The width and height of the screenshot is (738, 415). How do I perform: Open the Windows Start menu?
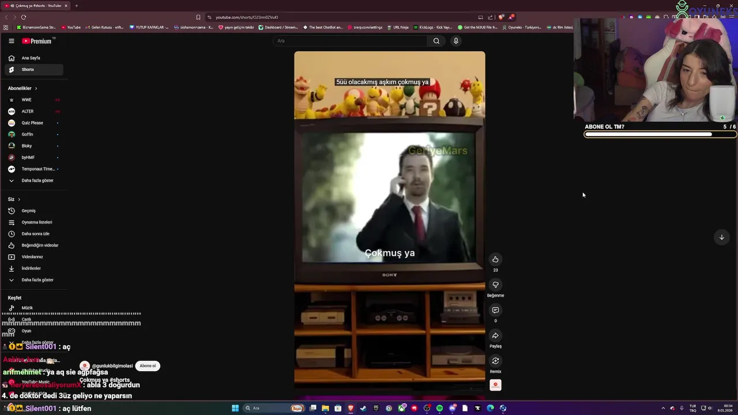(235, 408)
